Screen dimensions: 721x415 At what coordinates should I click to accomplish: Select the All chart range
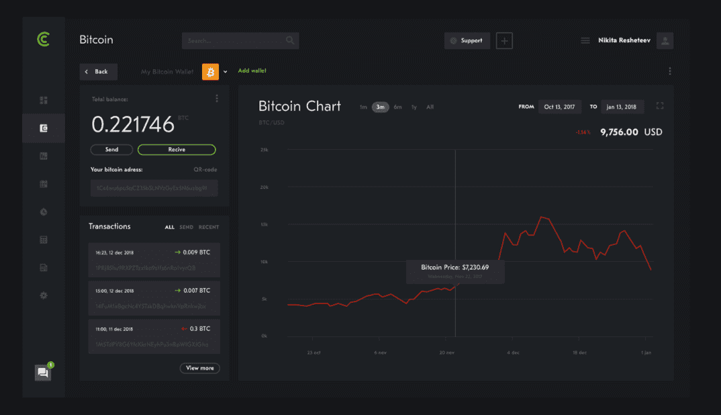[430, 107]
